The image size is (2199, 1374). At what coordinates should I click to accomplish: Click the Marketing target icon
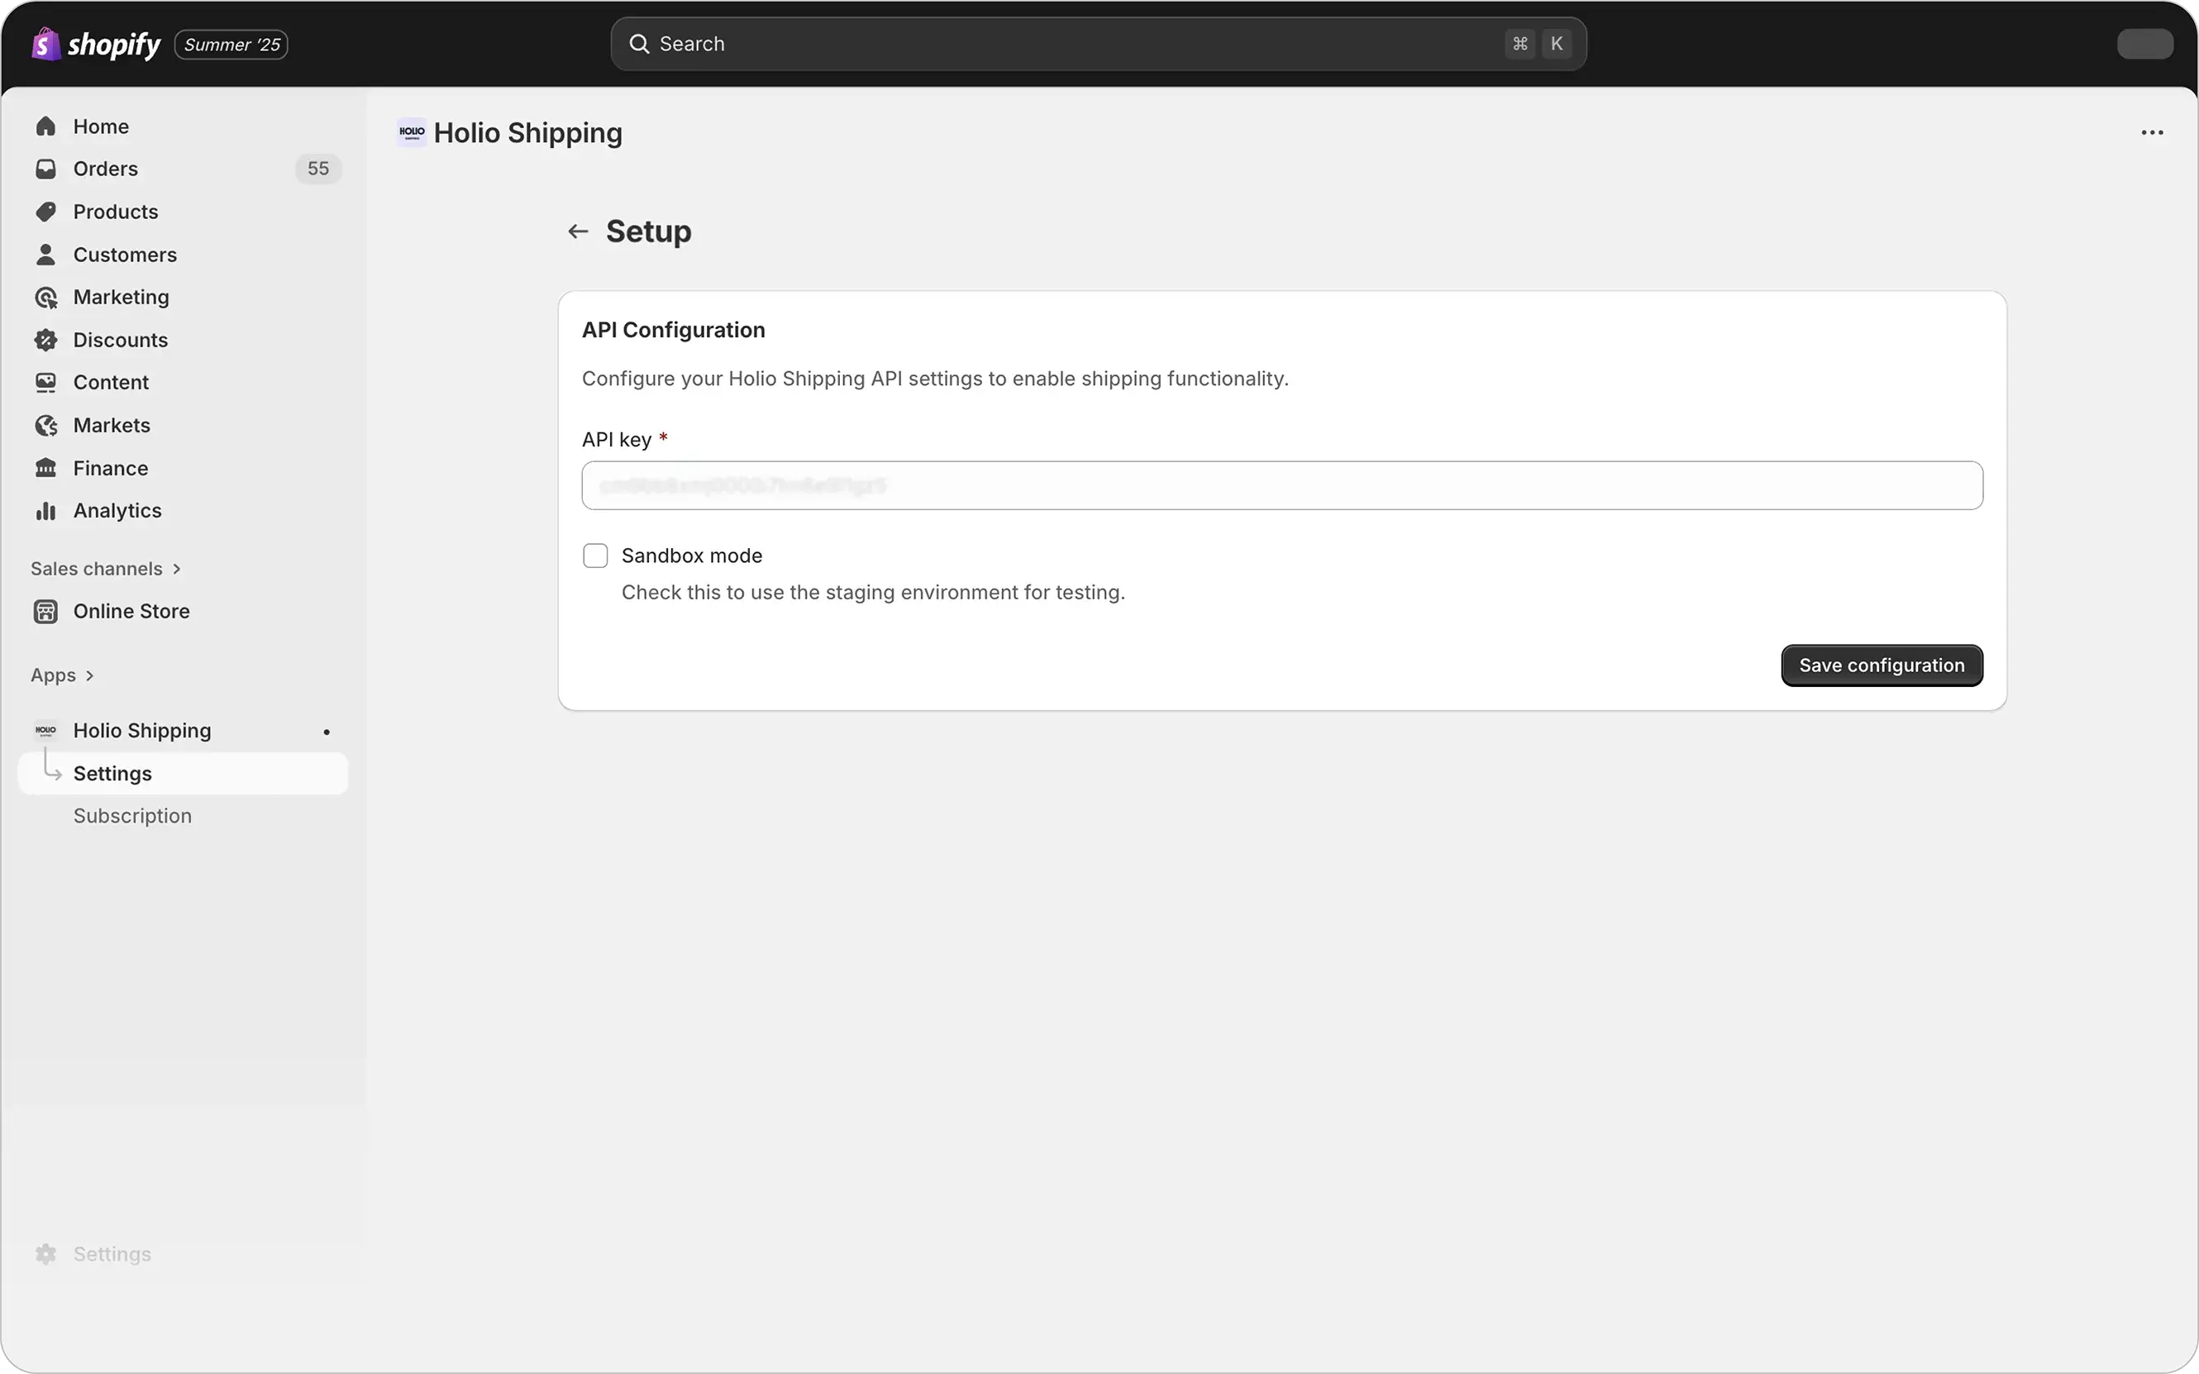(45, 297)
